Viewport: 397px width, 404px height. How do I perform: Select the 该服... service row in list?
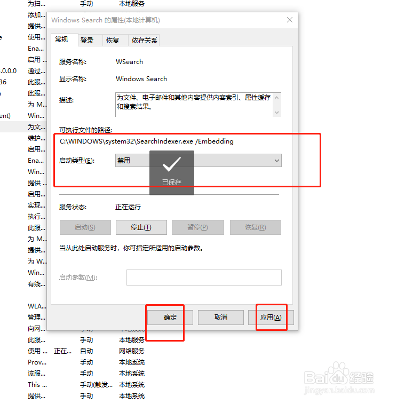37,374
